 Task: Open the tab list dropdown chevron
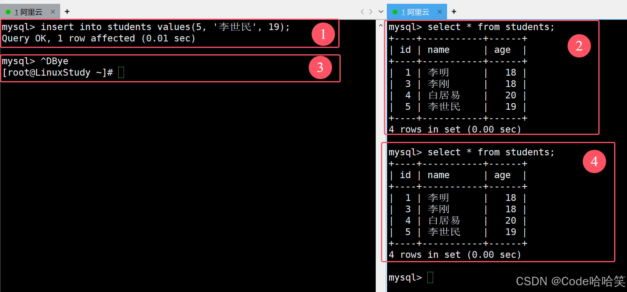(381, 12)
